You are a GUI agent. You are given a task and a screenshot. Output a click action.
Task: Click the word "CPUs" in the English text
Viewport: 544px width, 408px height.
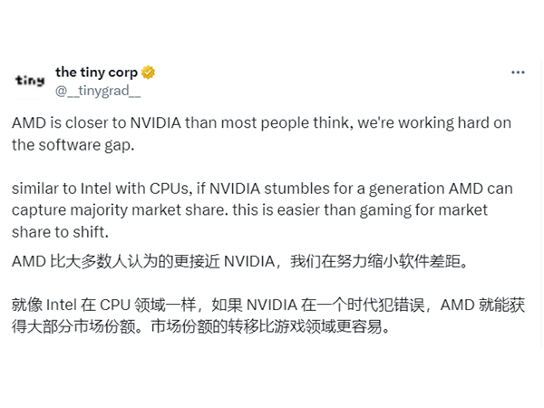tap(170, 189)
